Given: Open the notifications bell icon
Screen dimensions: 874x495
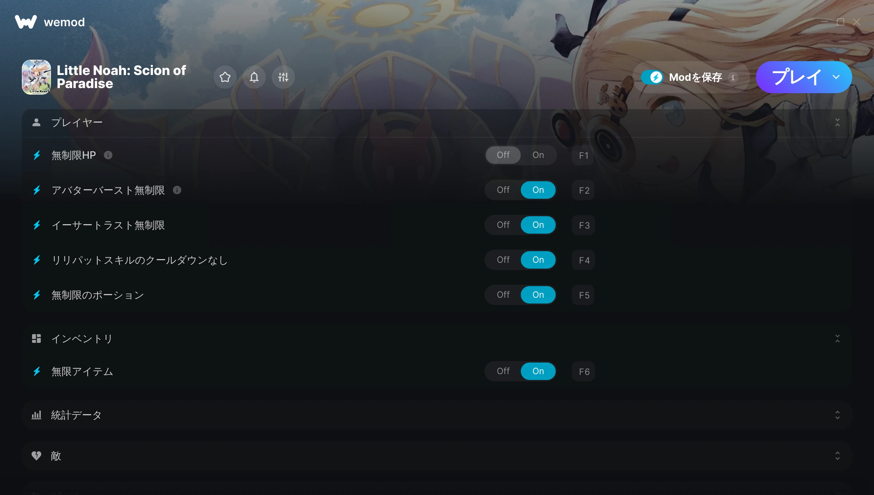Looking at the screenshot, I should [254, 77].
